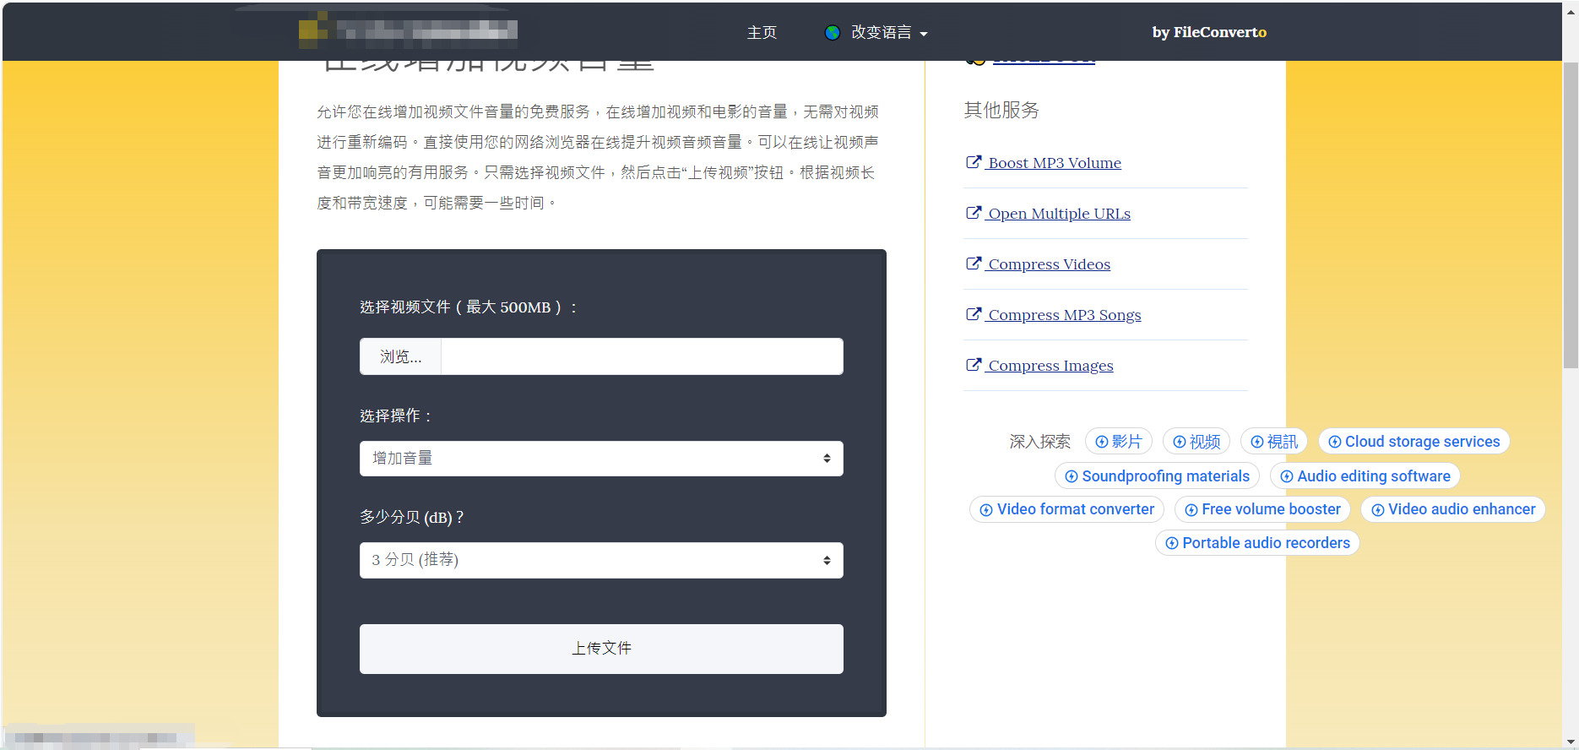The image size is (1579, 750).
Task: Click the page vertical scrollbar thumb
Action: click(1571, 215)
